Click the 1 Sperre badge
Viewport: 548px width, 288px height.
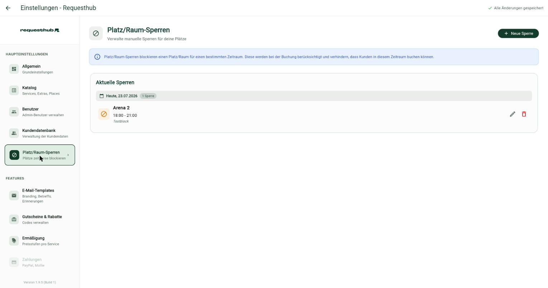coord(148,96)
